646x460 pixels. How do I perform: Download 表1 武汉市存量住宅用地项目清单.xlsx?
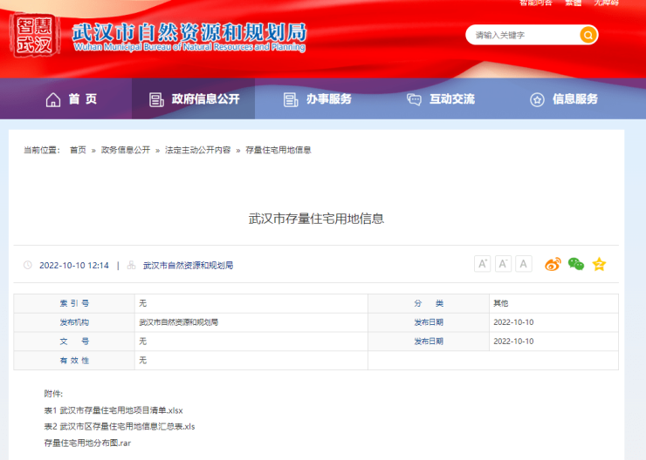point(113,410)
